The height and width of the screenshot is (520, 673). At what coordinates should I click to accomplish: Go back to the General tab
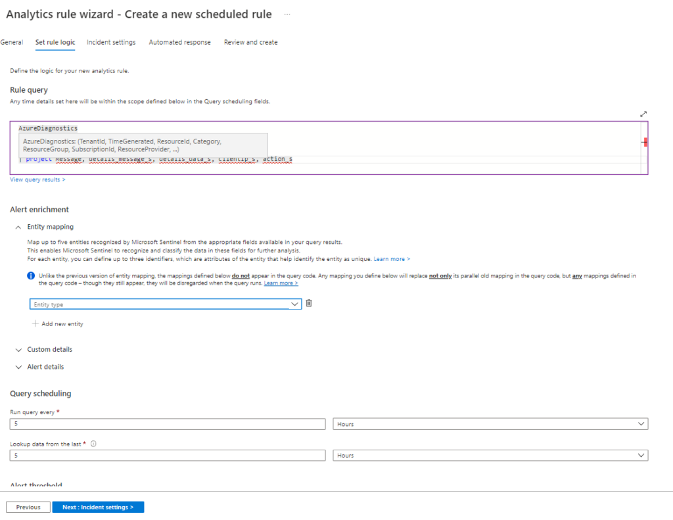[x=11, y=41]
